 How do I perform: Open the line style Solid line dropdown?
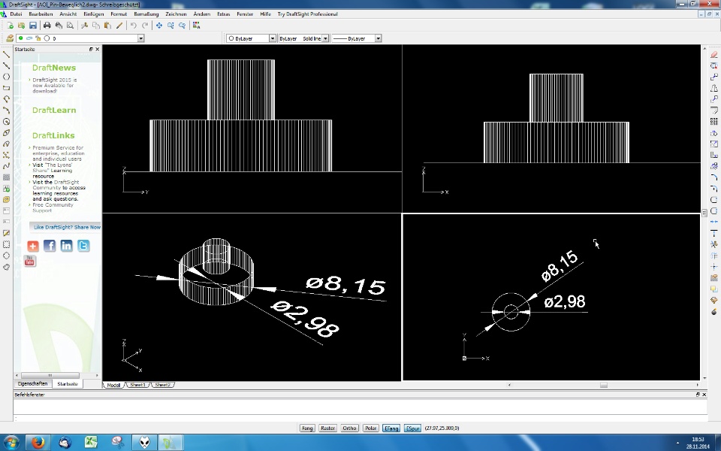pyautogui.click(x=325, y=38)
